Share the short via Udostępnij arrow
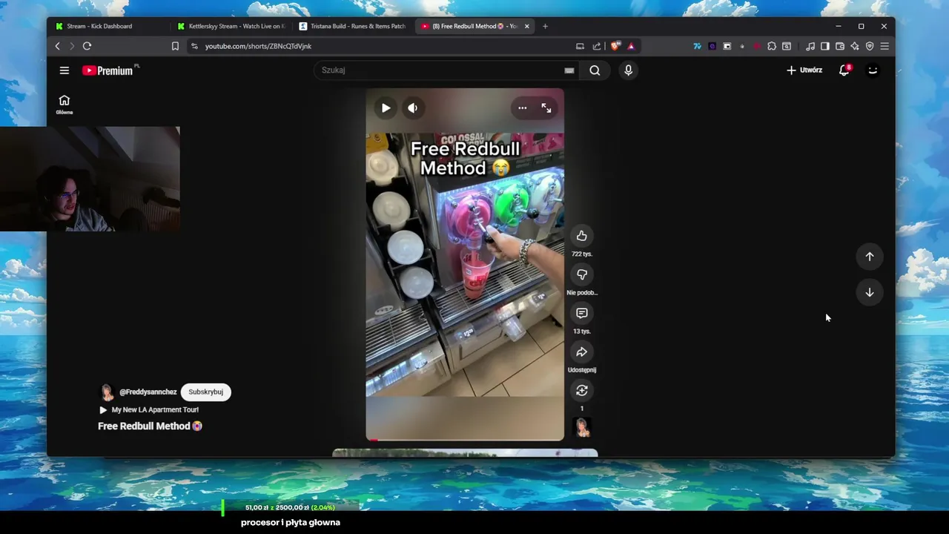The image size is (949, 534). coord(582,352)
